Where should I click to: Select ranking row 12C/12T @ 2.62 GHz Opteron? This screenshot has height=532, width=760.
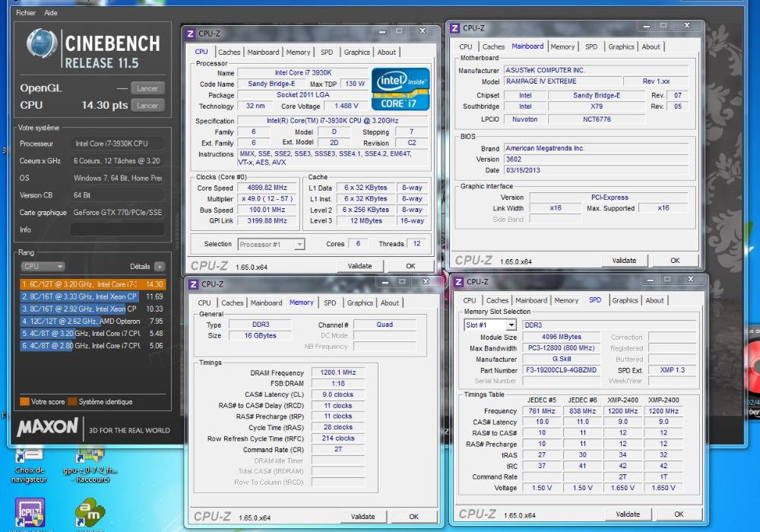pyautogui.click(x=93, y=321)
